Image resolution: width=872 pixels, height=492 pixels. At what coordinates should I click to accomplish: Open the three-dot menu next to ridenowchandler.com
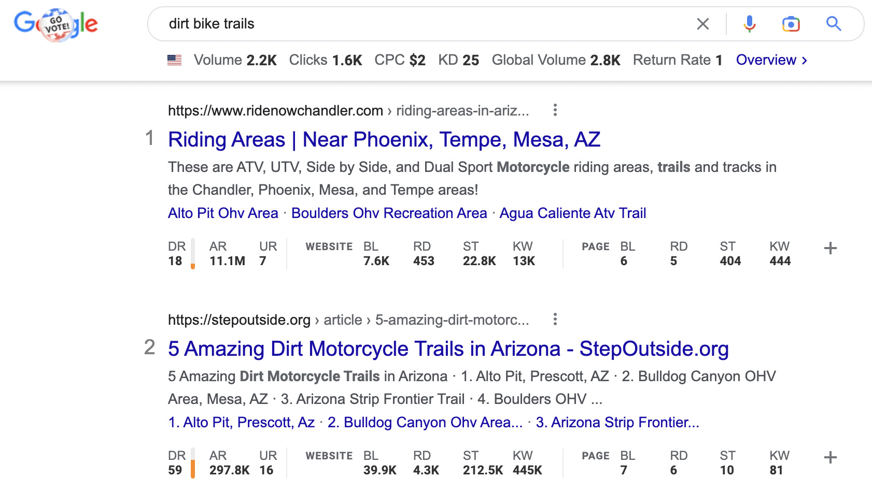point(555,110)
